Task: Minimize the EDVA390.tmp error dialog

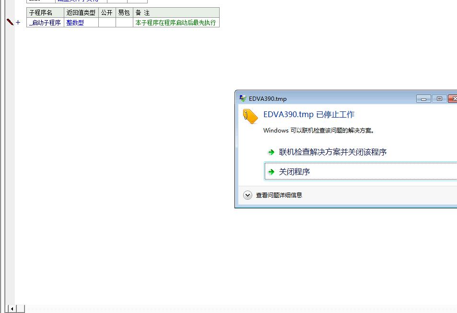Action: coord(423,99)
